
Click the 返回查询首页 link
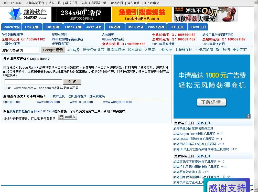click(77, 96)
